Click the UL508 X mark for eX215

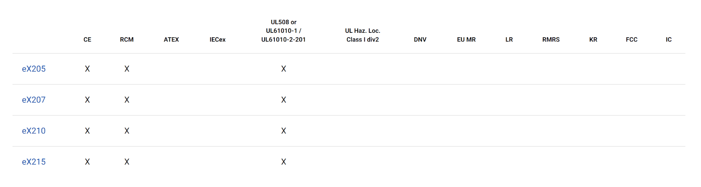click(283, 162)
